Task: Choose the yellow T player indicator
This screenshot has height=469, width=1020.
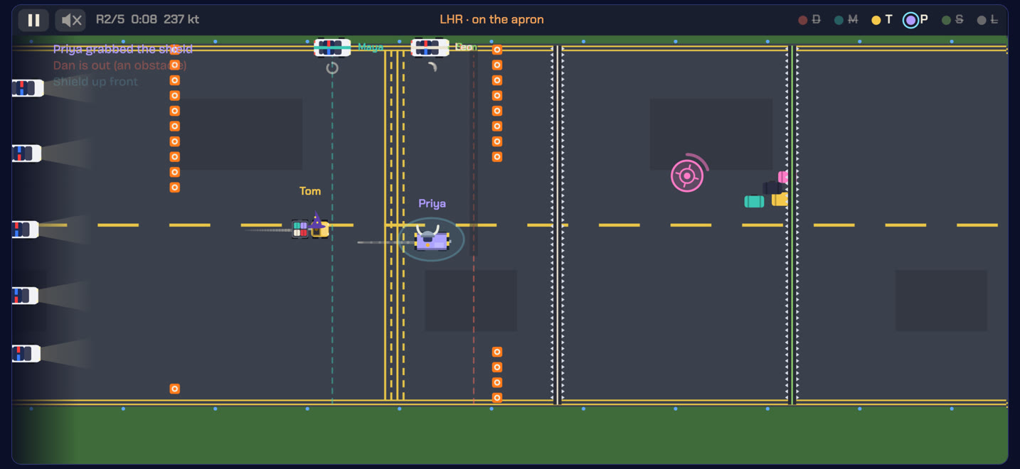Action: tap(882, 20)
